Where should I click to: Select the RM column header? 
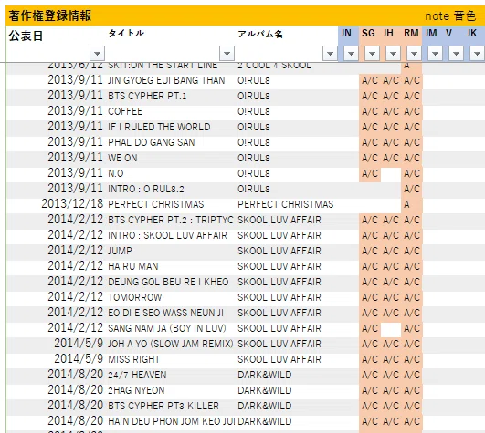(411, 33)
